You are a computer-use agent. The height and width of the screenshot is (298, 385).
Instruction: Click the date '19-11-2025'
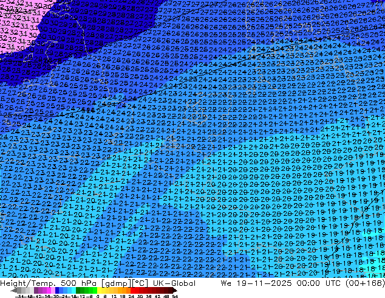point(264,283)
